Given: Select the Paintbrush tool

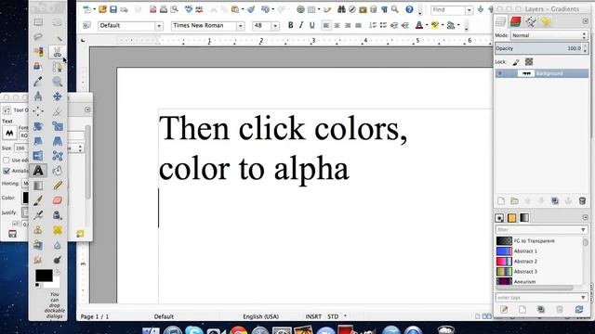Looking at the screenshot, I should [38, 200].
